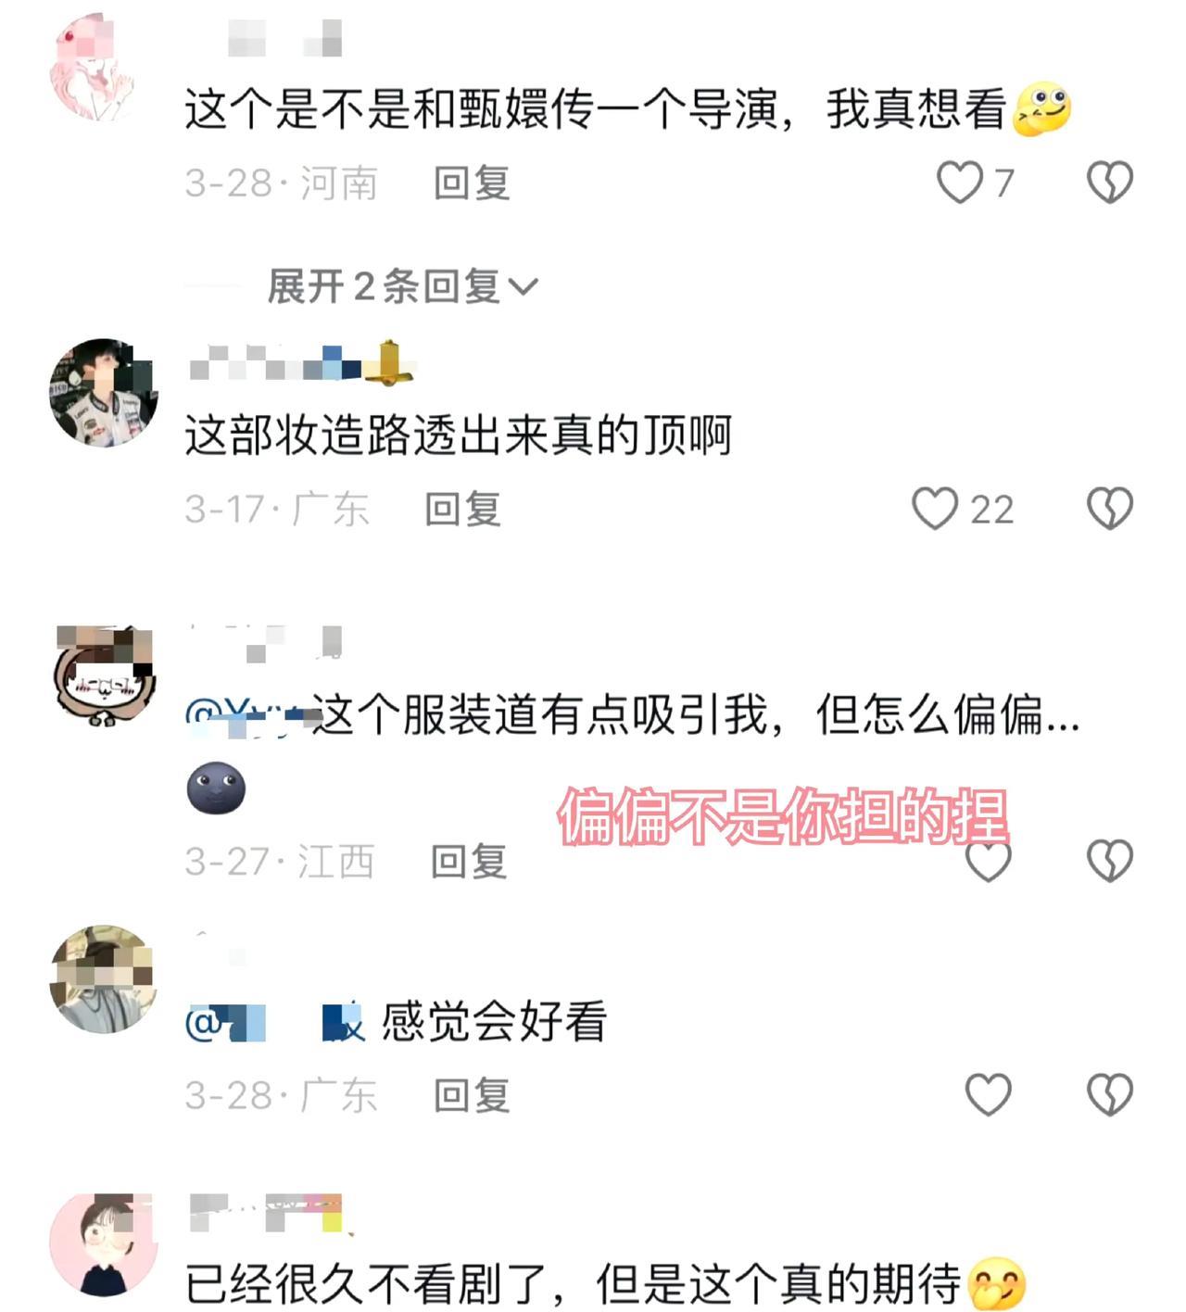Click the chevron next to 展开2条回复

click(x=524, y=287)
